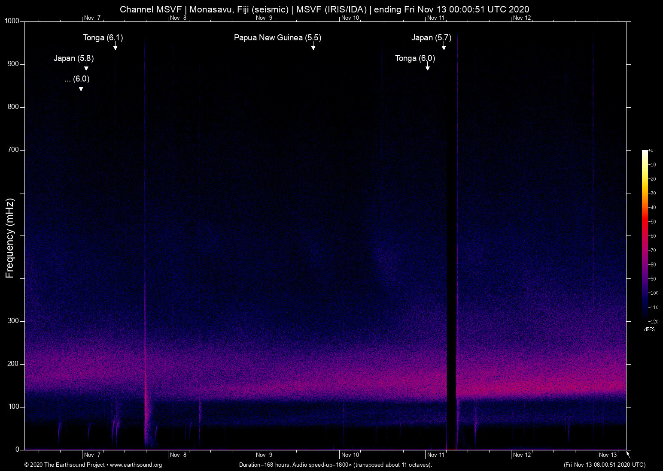Image resolution: width=663 pixels, height=471 pixels.
Task: Click the 1000 frequency tick label
Action: (12, 21)
